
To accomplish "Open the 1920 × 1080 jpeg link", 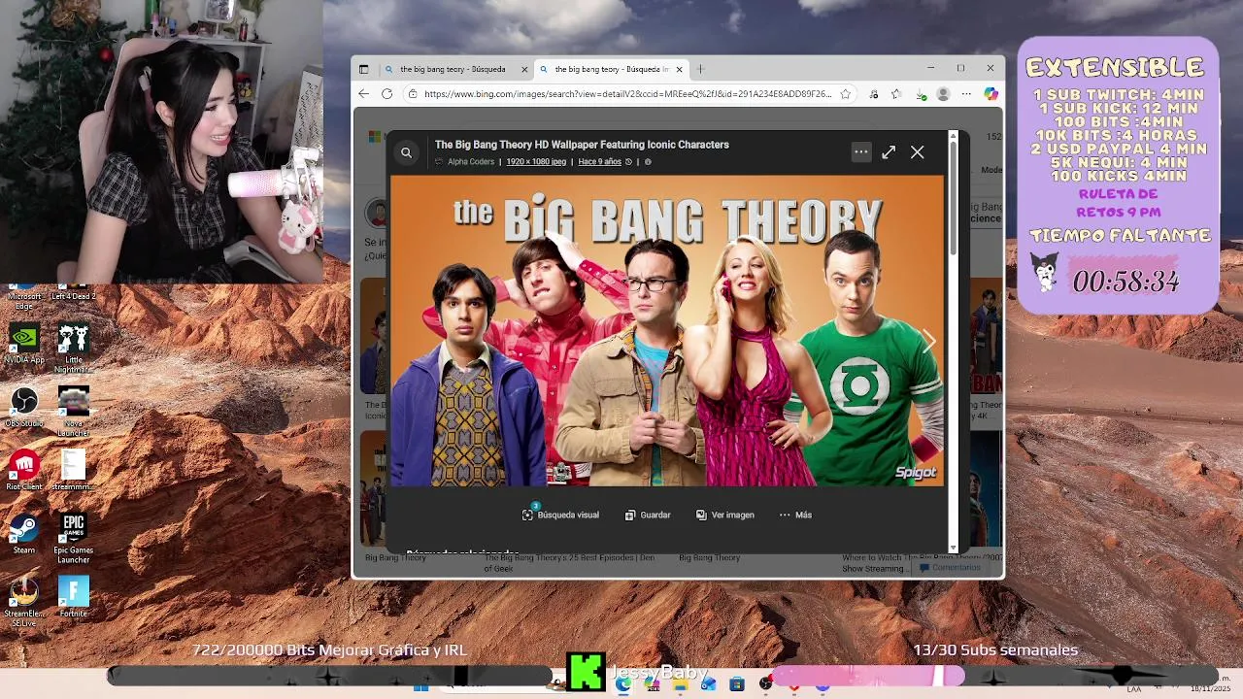I will [x=536, y=162].
